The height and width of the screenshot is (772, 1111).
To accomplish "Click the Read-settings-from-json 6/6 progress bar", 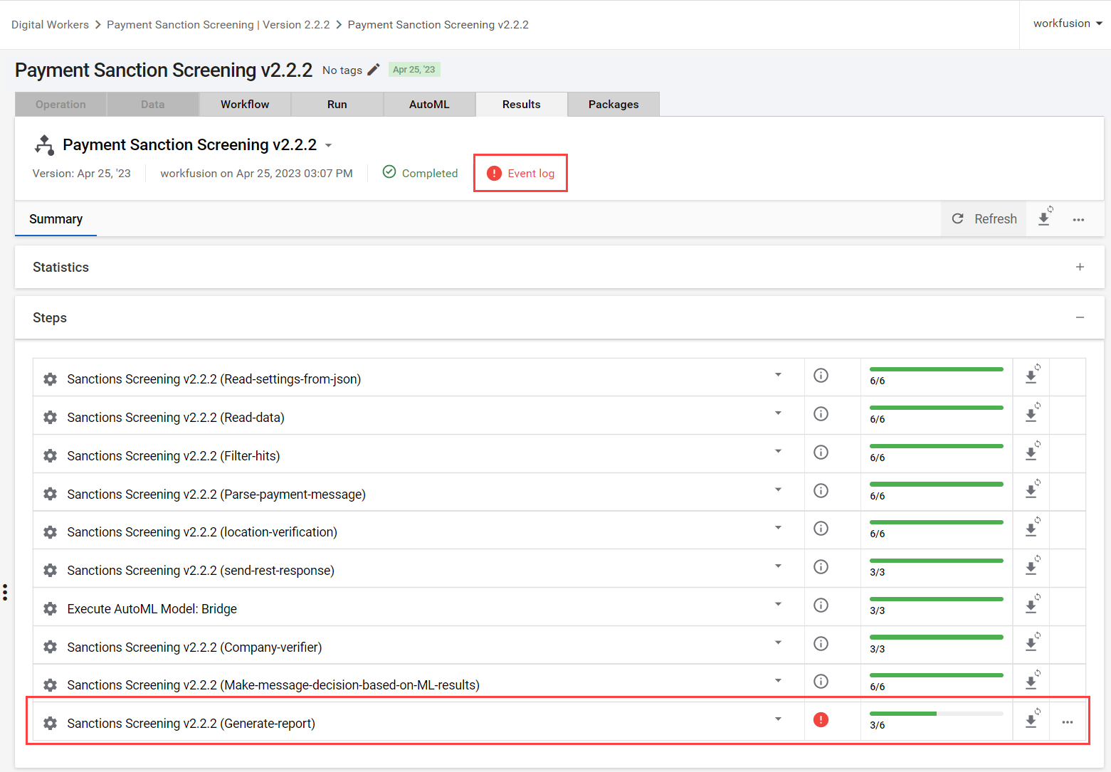I will (x=937, y=369).
